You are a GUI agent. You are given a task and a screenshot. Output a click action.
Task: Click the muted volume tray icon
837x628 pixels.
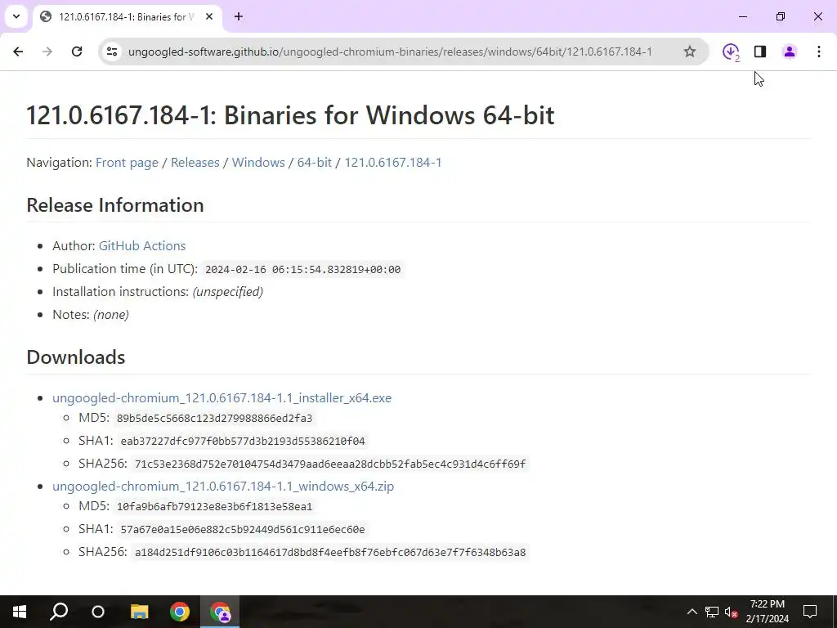point(732,612)
